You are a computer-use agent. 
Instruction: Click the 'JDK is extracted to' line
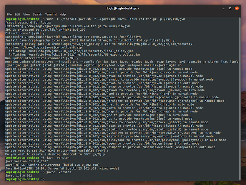click(45, 30)
